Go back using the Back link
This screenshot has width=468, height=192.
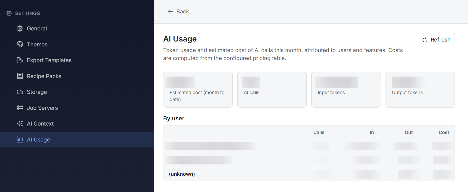point(178,12)
